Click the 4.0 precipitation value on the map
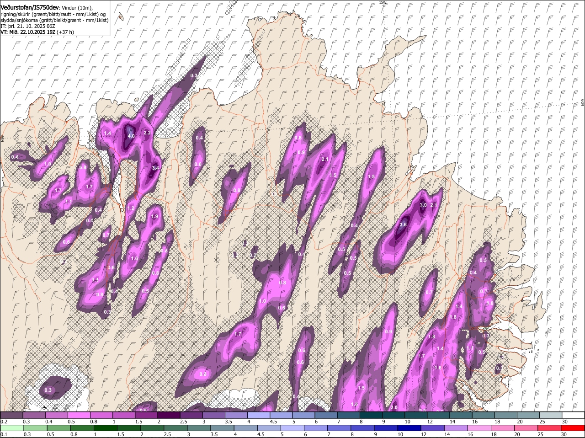585x438 pixels. (131, 136)
